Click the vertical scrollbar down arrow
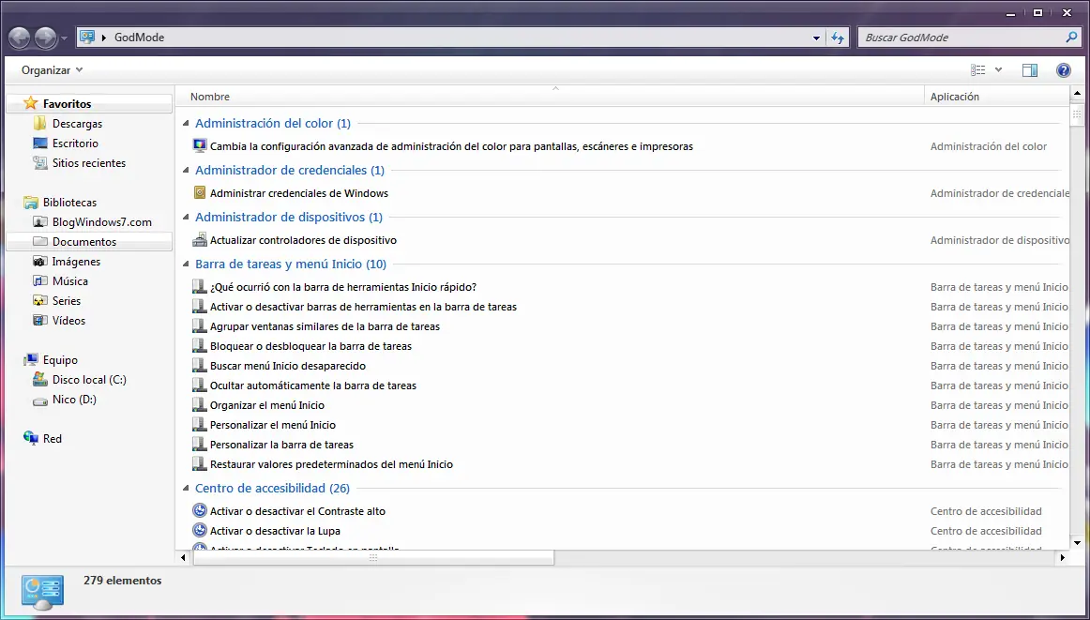This screenshot has width=1090, height=620. pyautogui.click(x=1077, y=543)
